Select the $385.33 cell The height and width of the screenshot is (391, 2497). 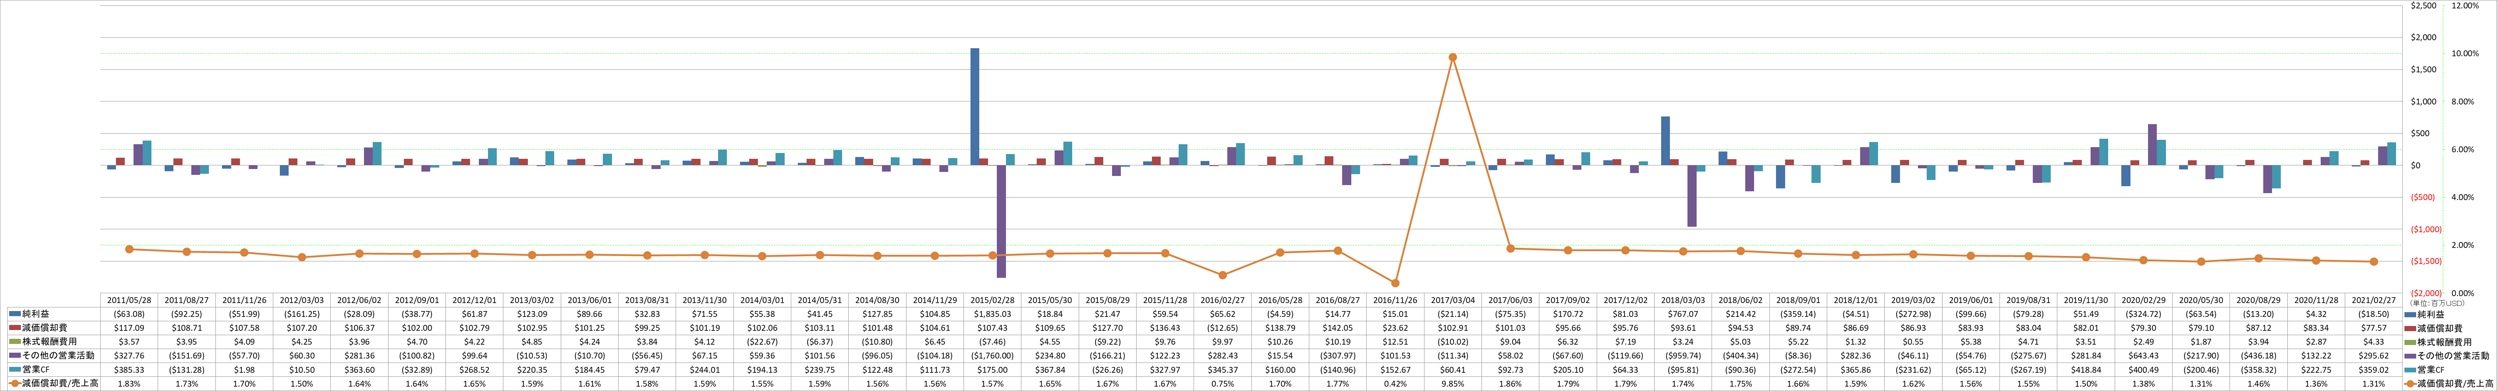click(x=129, y=370)
